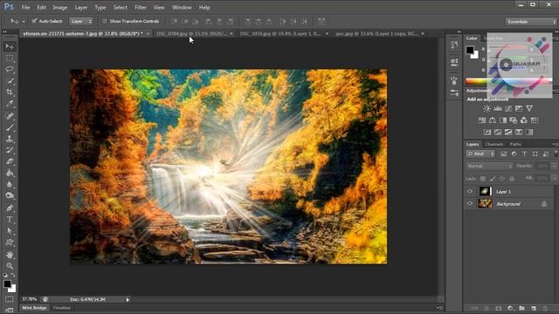This screenshot has height=314, width=559.
Task: Toggle lock all for the layer
Action: [x=512, y=178]
